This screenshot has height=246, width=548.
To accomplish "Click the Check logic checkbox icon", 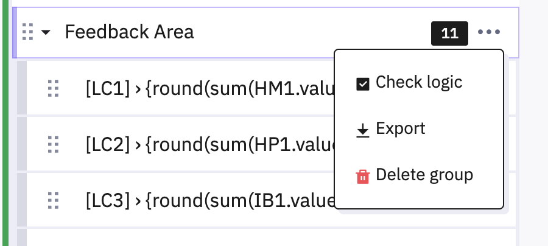I will [x=363, y=84].
